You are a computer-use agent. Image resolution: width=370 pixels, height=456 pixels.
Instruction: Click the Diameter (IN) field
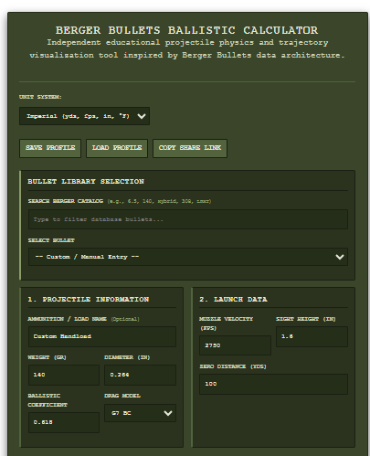click(140, 375)
